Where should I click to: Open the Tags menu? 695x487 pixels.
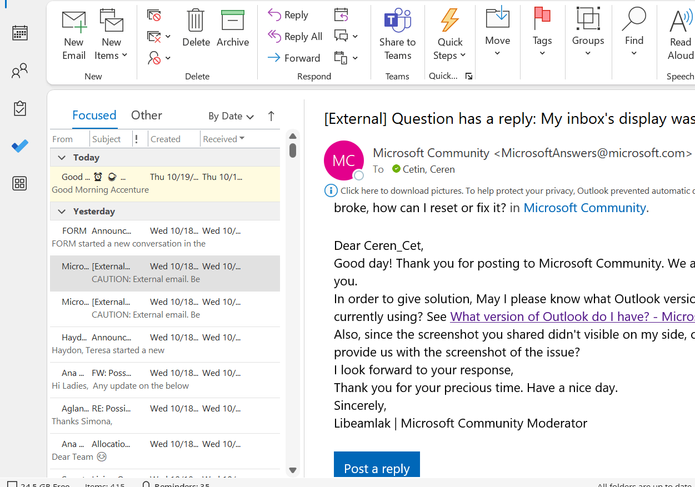pyautogui.click(x=542, y=32)
